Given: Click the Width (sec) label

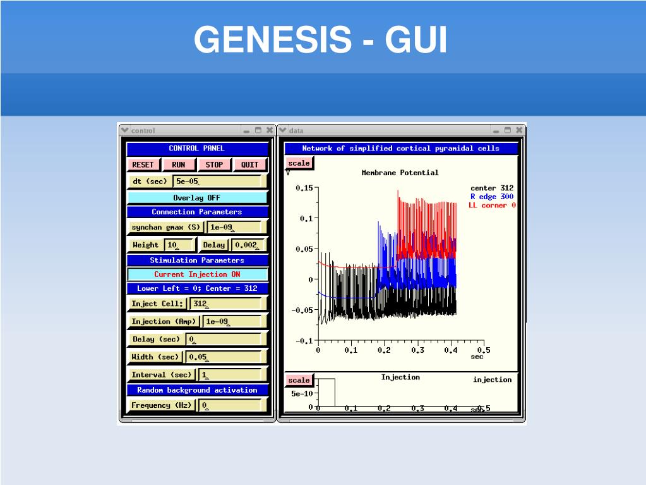Looking at the screenshot, I should tap(156, 357).
